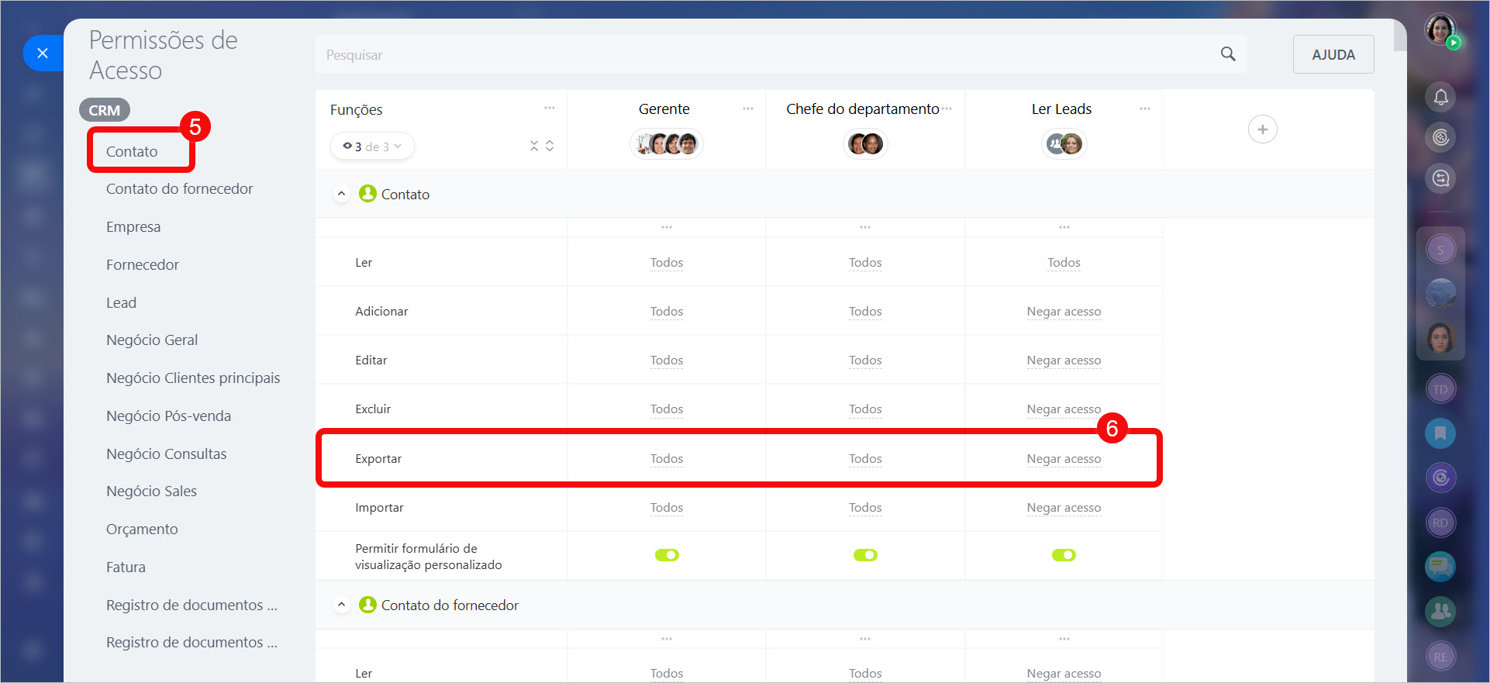Open the user profile avatar
This screenshot has height=683, width=1490.
(x=1440, y=29)
